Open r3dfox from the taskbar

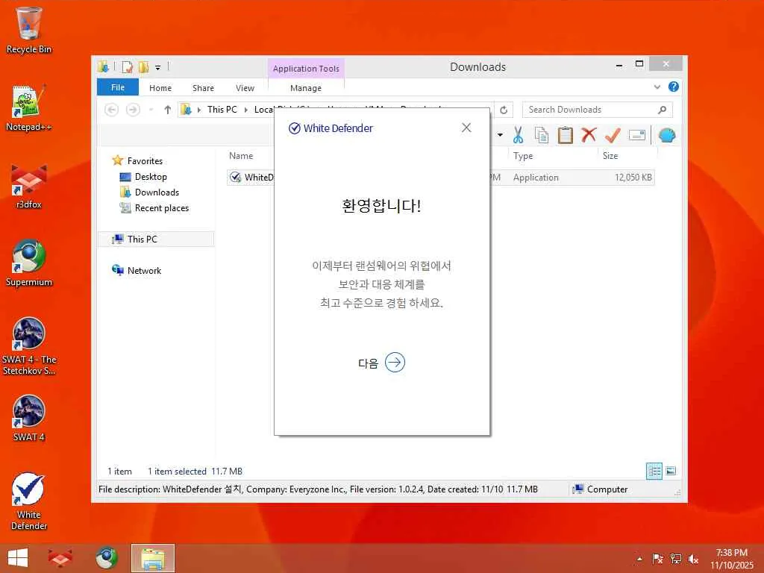coord(60,558)
